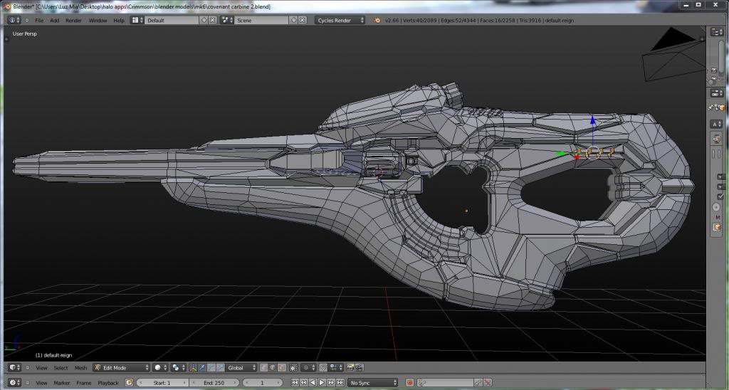Enable the translate manipulator arrow
Screen dimensions: 729x390
pos(202,368)
